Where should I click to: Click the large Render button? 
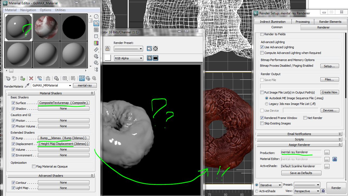coord(336,188)
